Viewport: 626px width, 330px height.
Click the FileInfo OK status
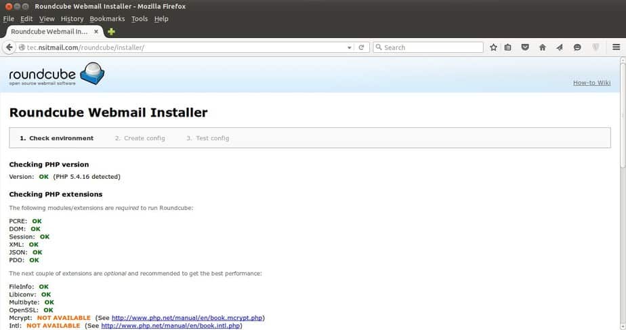tap(43, 287)
